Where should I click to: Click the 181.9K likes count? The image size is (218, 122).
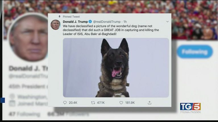[x=130, y=103]
